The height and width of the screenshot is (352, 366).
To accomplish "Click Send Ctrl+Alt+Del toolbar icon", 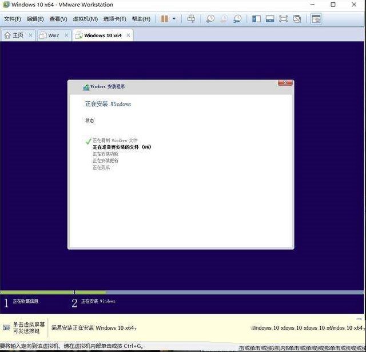I will coord(191,19).
